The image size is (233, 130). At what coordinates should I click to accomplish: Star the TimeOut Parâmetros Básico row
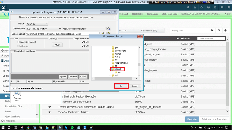[x=50, y=112]
